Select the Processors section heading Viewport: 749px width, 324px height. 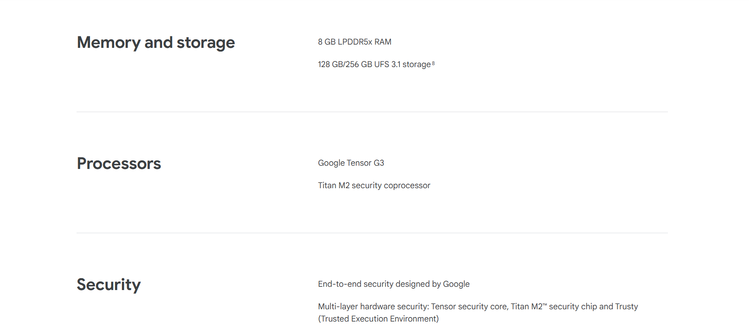pos(119,164)
